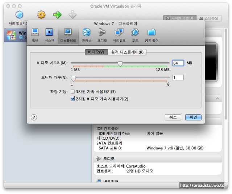Open the 저장소 (Storage) settings category
This screenshot has height=194, width=232.
click(87, 35)
